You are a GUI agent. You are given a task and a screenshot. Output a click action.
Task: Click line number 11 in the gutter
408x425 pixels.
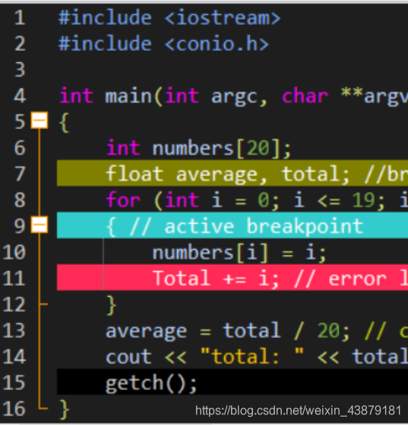coord(14,279)
